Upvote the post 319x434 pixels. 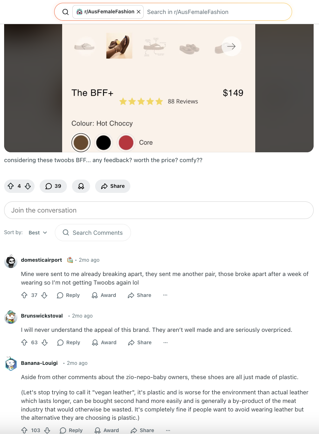[11, 186]
